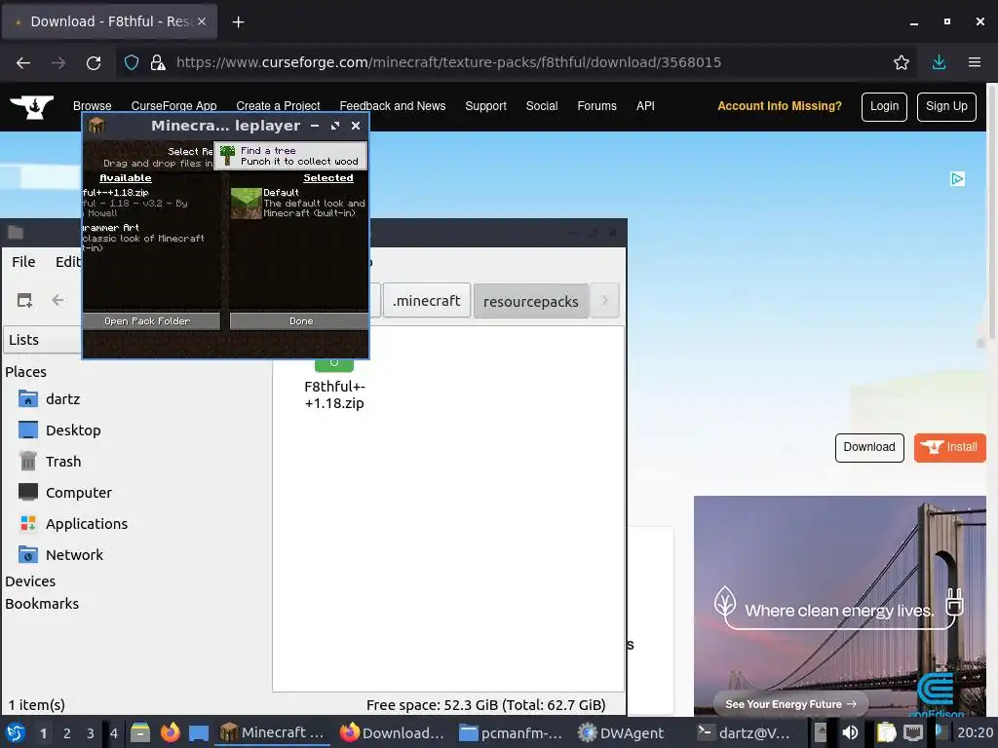Image resolution: width=998 pixels, height=748 pixels.
Task: Open a new browser tab
Action: 238,22
